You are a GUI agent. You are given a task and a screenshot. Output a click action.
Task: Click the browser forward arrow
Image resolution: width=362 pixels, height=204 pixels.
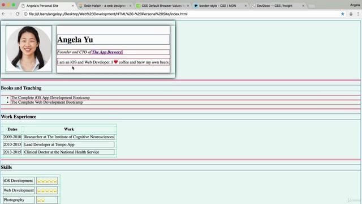(10, 14)
